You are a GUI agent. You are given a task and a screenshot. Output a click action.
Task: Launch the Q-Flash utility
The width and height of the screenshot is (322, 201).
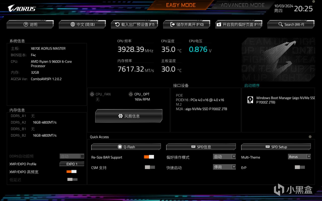126,147
